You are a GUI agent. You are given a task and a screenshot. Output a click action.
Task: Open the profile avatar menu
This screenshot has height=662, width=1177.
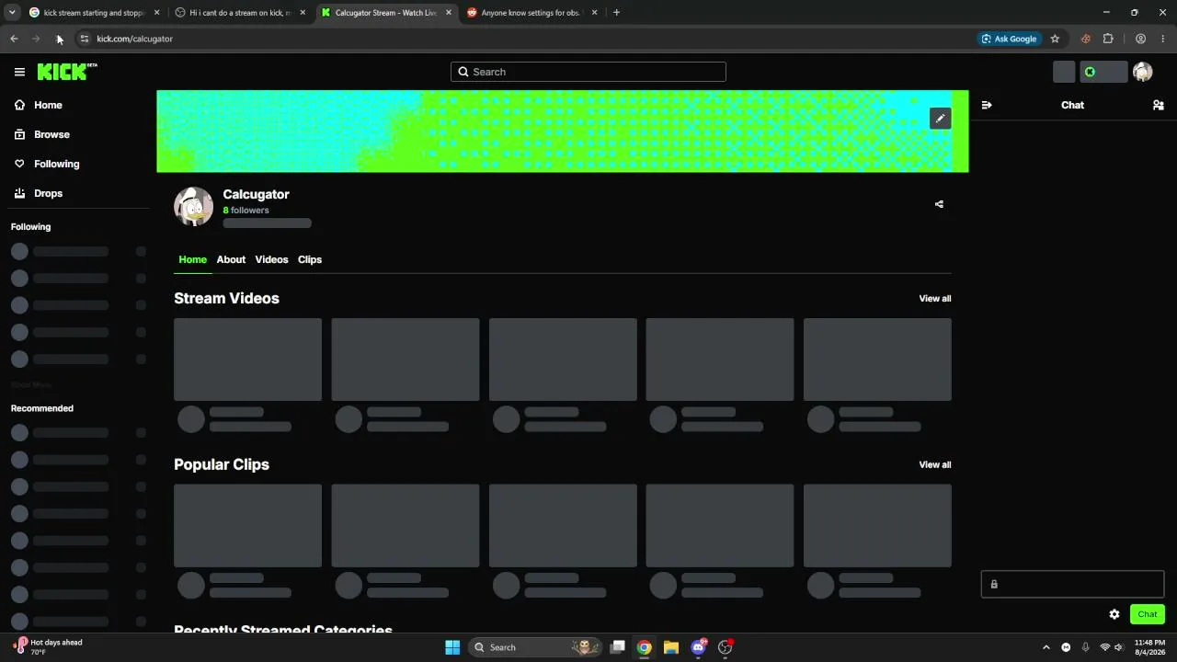click(1143, 72)
